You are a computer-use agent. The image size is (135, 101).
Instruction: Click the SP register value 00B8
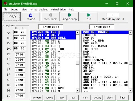(x=20, y=70)
